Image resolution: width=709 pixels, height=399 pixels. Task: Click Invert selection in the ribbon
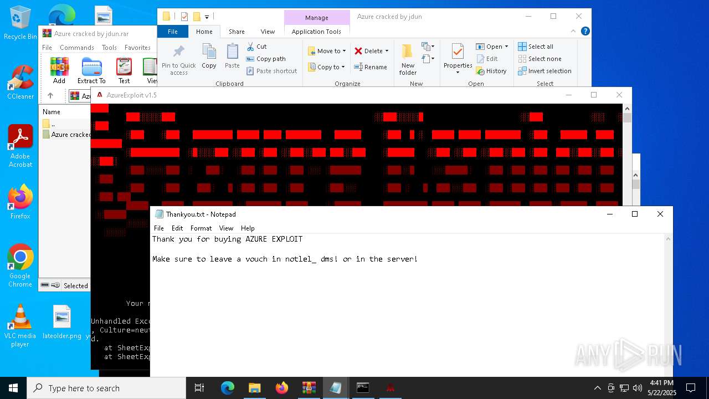tap(544, 71)
